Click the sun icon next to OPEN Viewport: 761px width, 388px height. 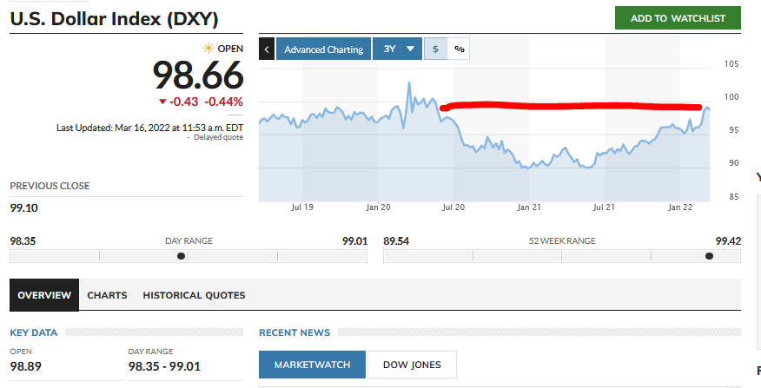click(208, 49)
